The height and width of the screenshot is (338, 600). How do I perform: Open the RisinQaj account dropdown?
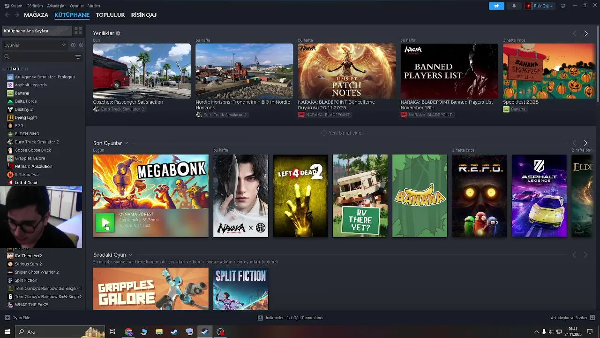540,6
